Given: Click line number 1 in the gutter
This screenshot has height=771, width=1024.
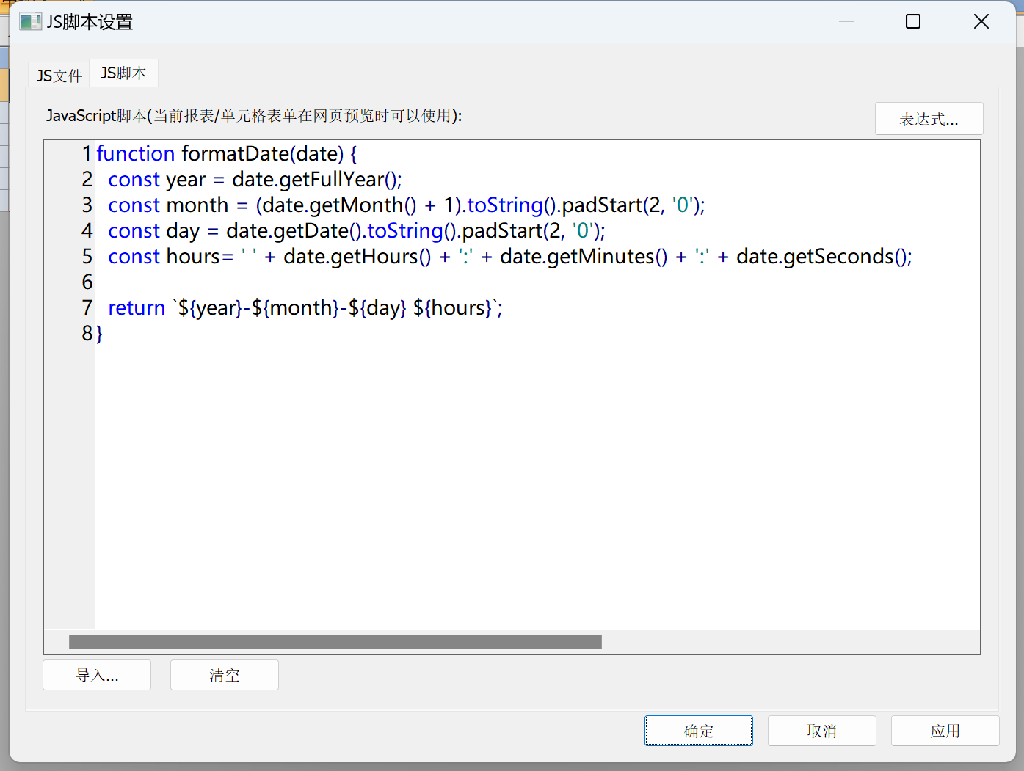Looking at the screenshot, I should pyautogui.click(x=87, y=154).
